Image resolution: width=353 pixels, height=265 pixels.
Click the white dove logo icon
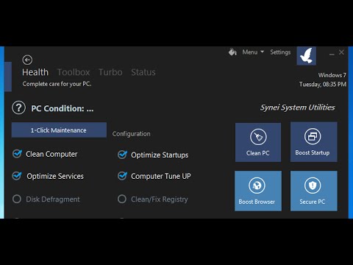point(306,56)
